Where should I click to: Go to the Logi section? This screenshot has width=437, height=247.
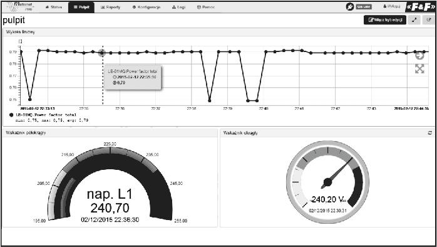tap(178, 7)
